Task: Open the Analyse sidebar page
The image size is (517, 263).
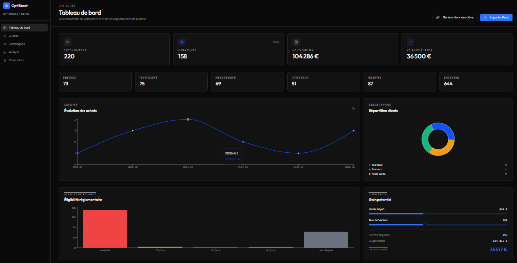Action: click(x=24, y=52)
